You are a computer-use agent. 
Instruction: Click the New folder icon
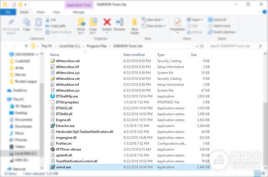[135, 22]
